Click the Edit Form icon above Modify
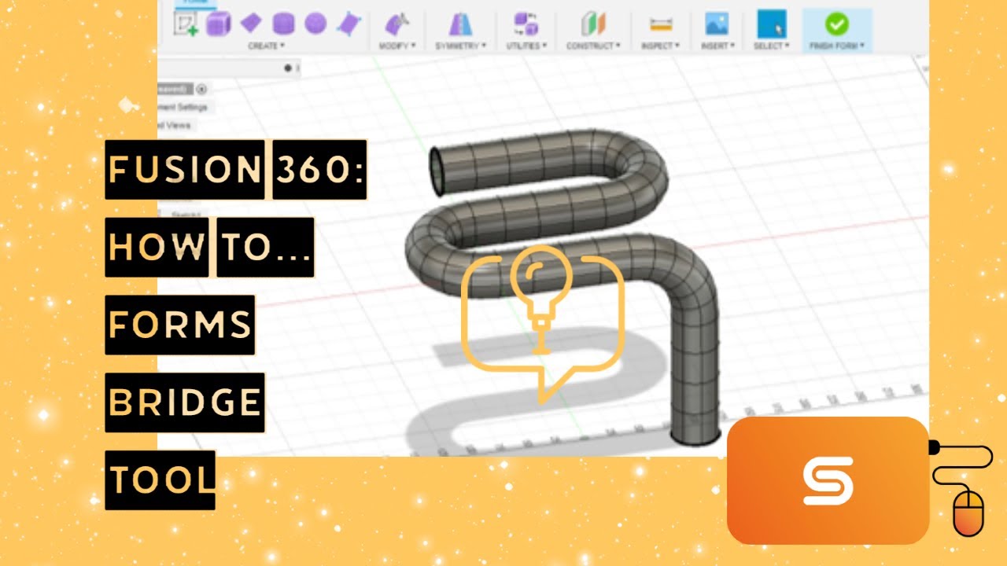The height and width of the screenshot is (566, 1007). click(397, 24)
